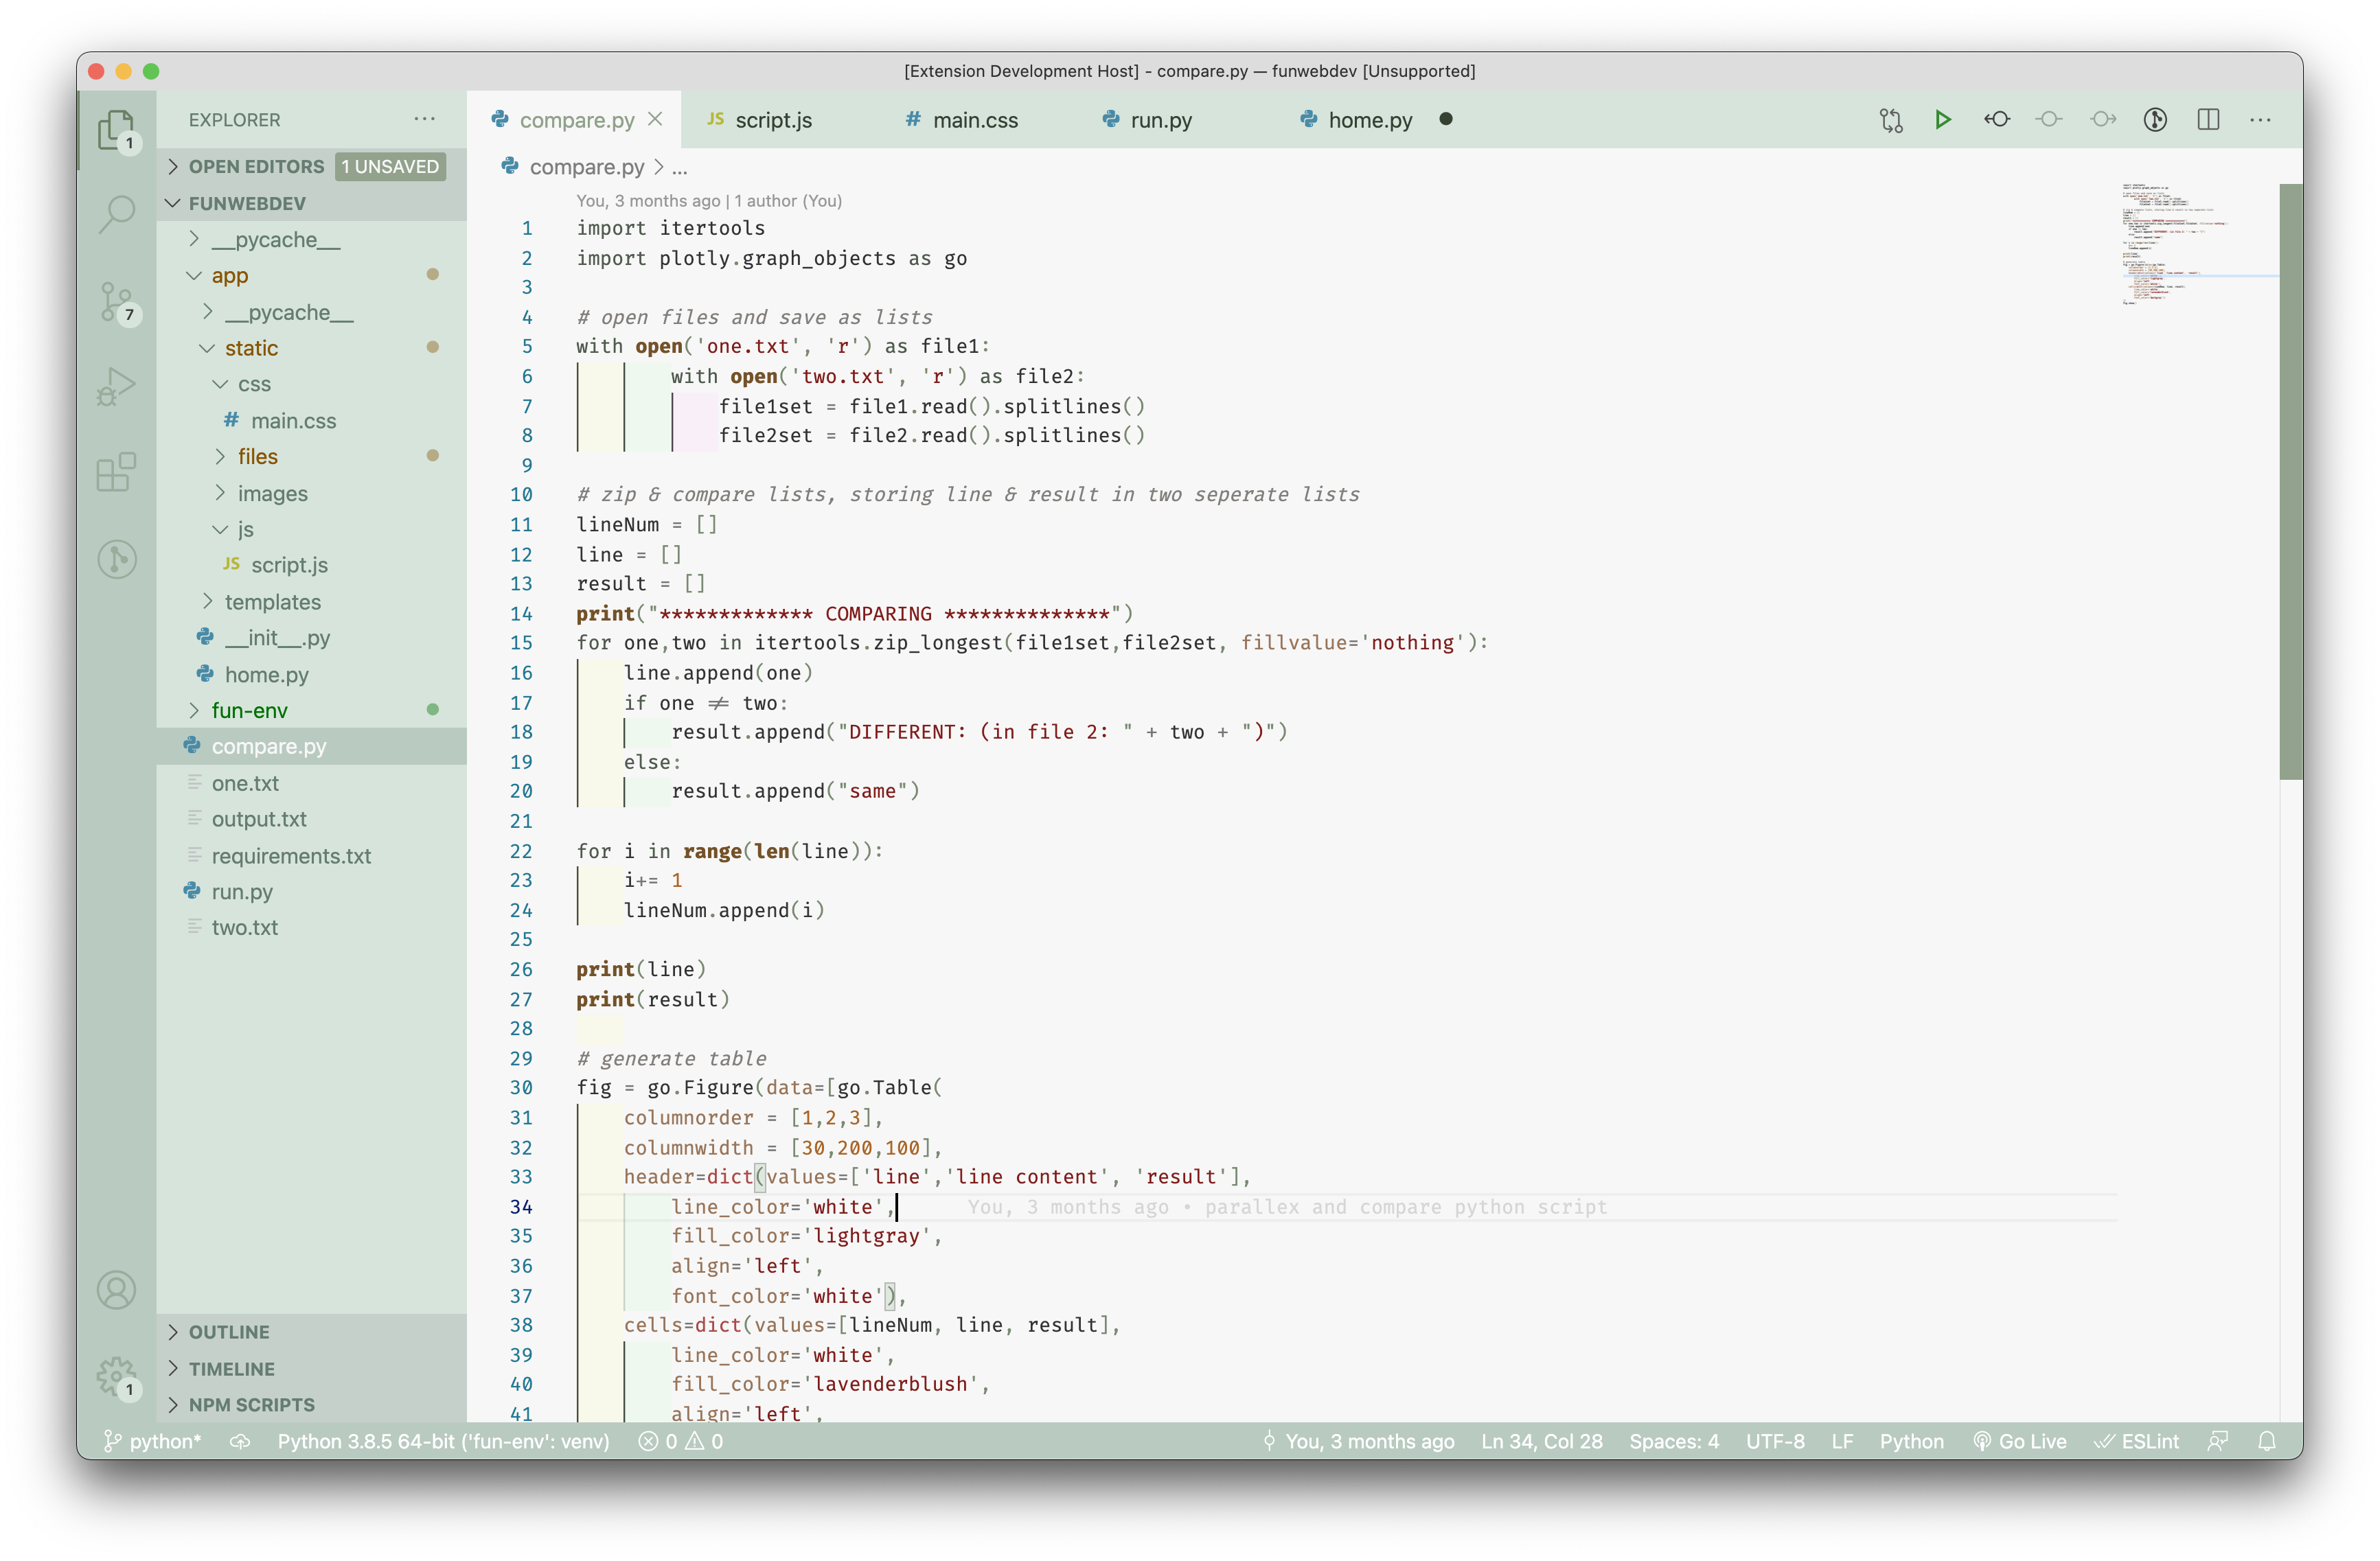
Task: Close the compare.py tab
Action: [x=655, y=119]
